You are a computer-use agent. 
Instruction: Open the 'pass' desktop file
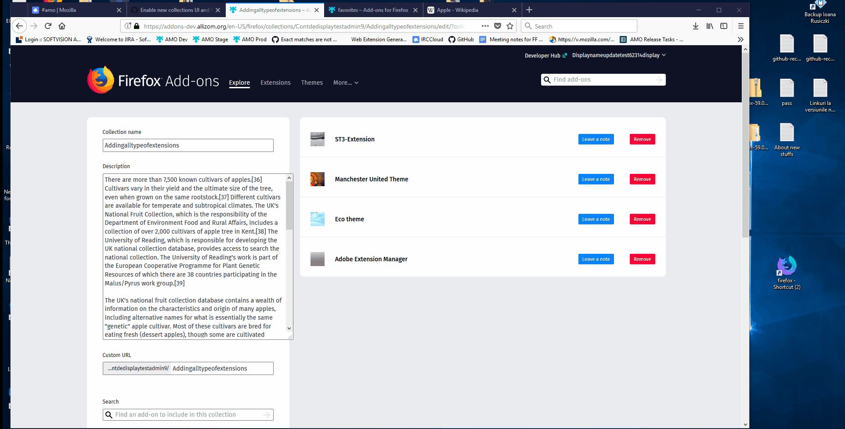[787, 92]
